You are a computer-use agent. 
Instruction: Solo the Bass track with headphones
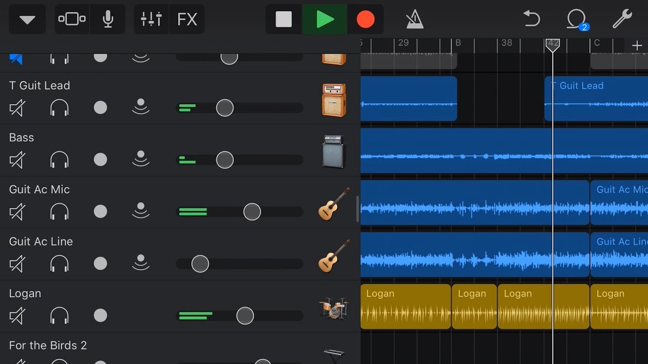click(x=59, y=160)
